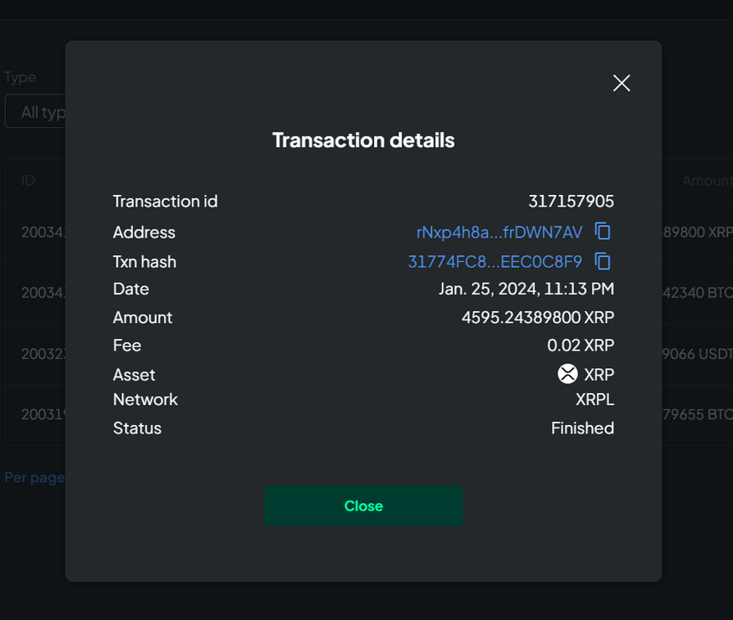Click the XRP asset logo icon

click(x=567, y=374)
